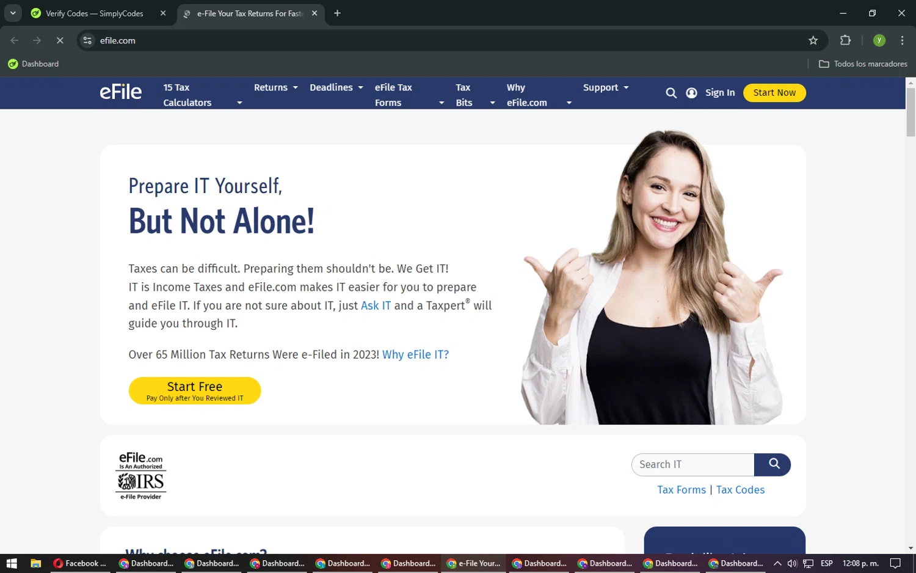Expand the eFile Tax Forms menu
This screenshot has width=916, height=573.
click(x=409, y=95)
